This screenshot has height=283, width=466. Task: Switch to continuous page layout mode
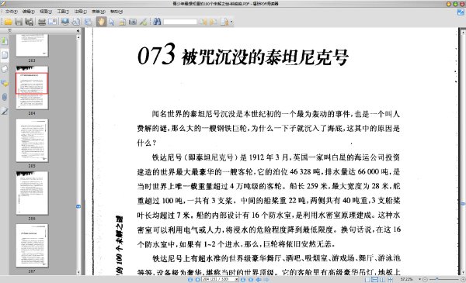tap(375, 280)
